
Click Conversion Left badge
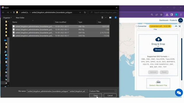[160, 26]
